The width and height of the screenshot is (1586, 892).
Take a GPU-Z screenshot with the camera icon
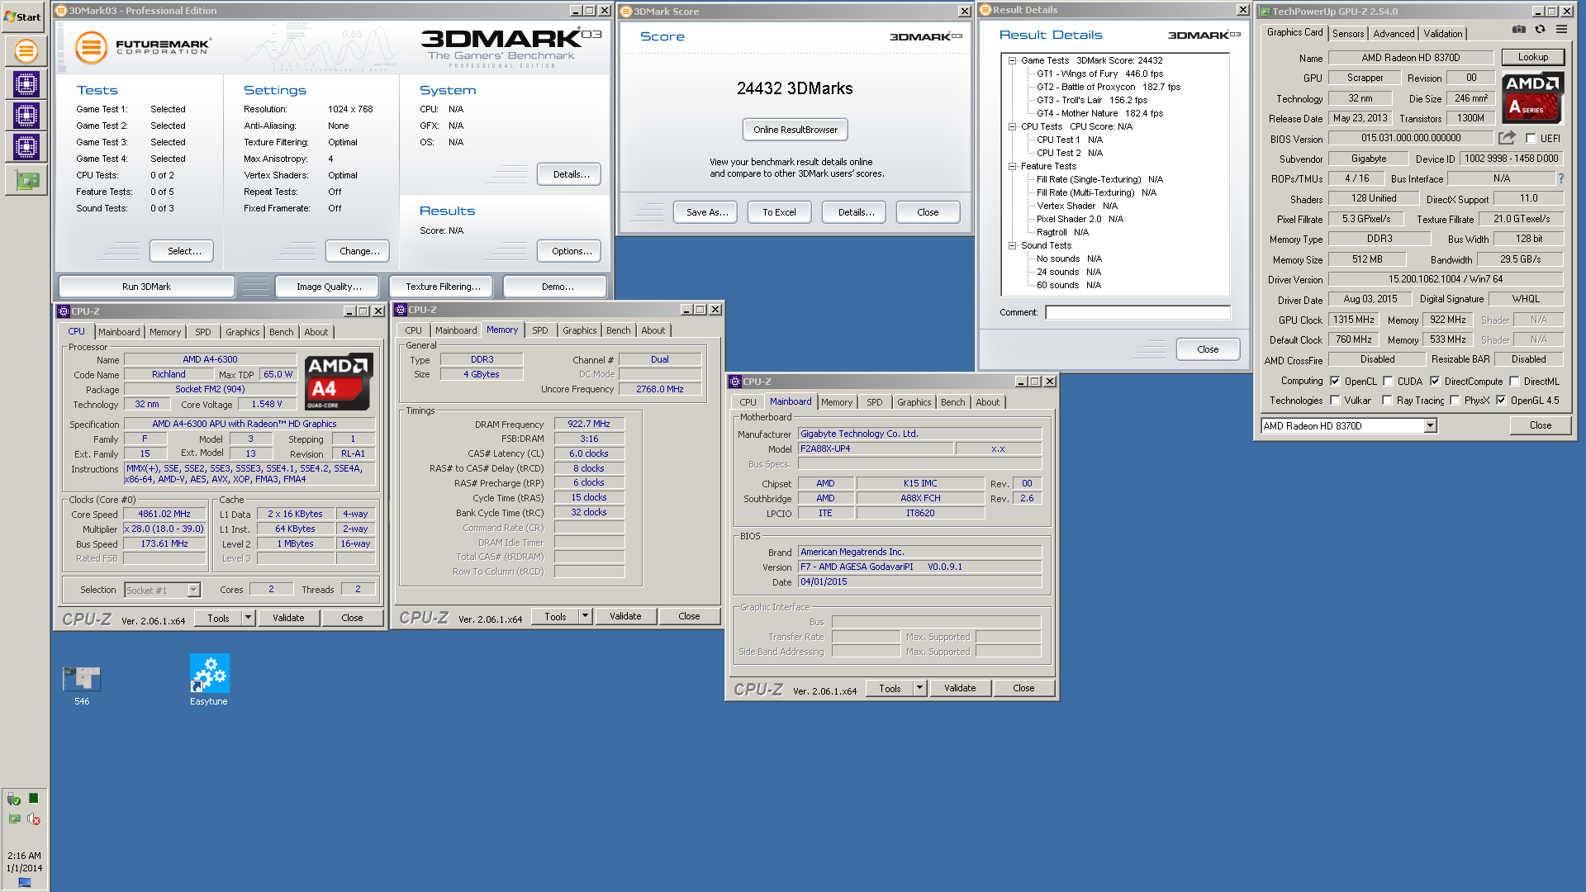pos(1518,29)
